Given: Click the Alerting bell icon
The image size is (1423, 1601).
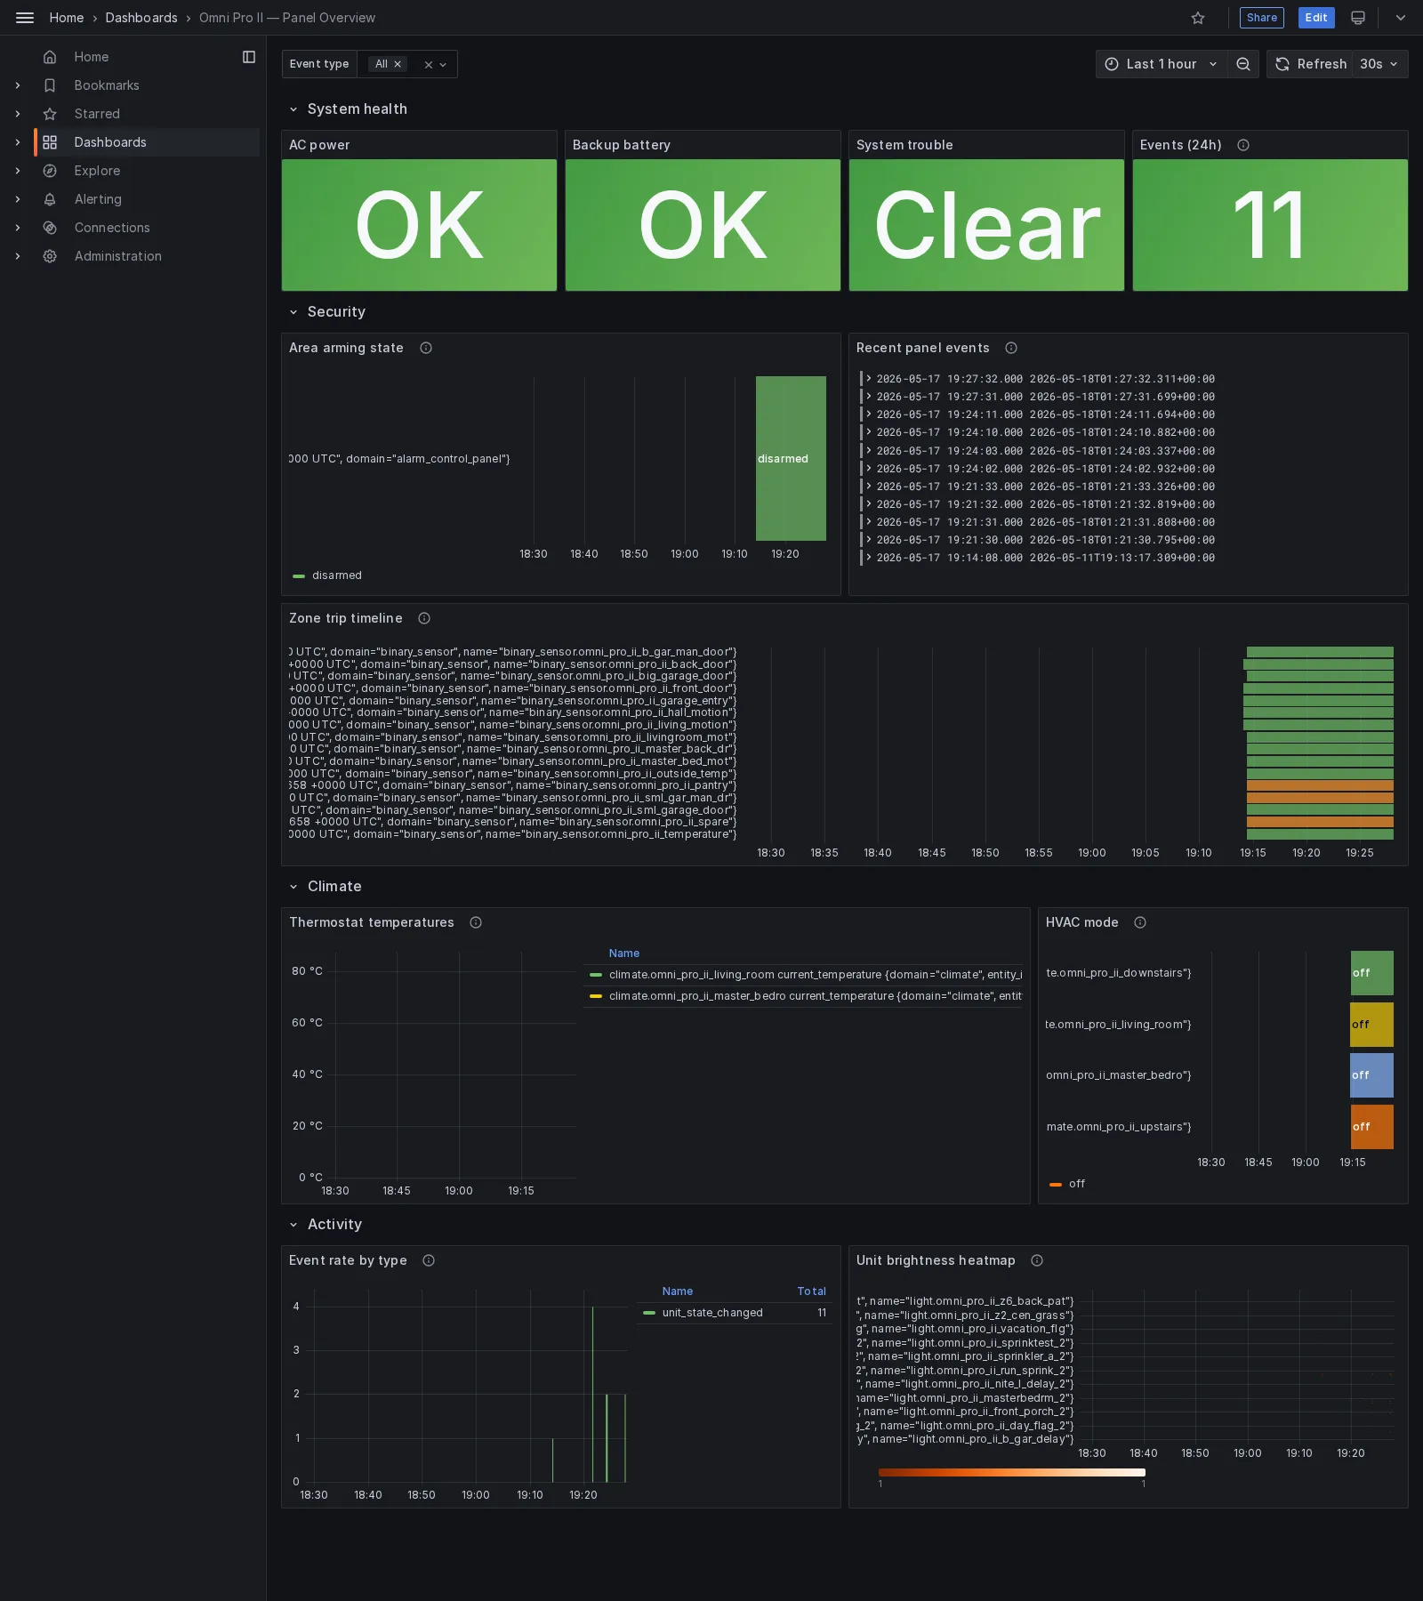Looking at the screenshot, I should click(50, 199).
